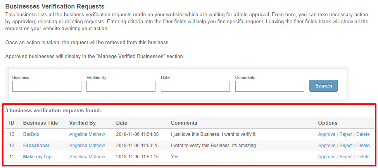Reject the Fabsational verification request
The image size is (378, 168).
(346, 146)
